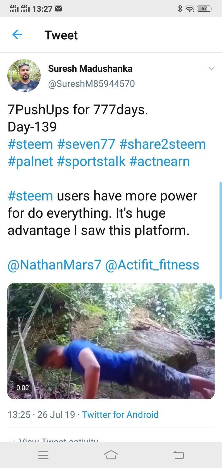Tap the back arrow icon
The width and height of the screenshot is (222, 468).
pyautogui.click(x=17, y=35)
